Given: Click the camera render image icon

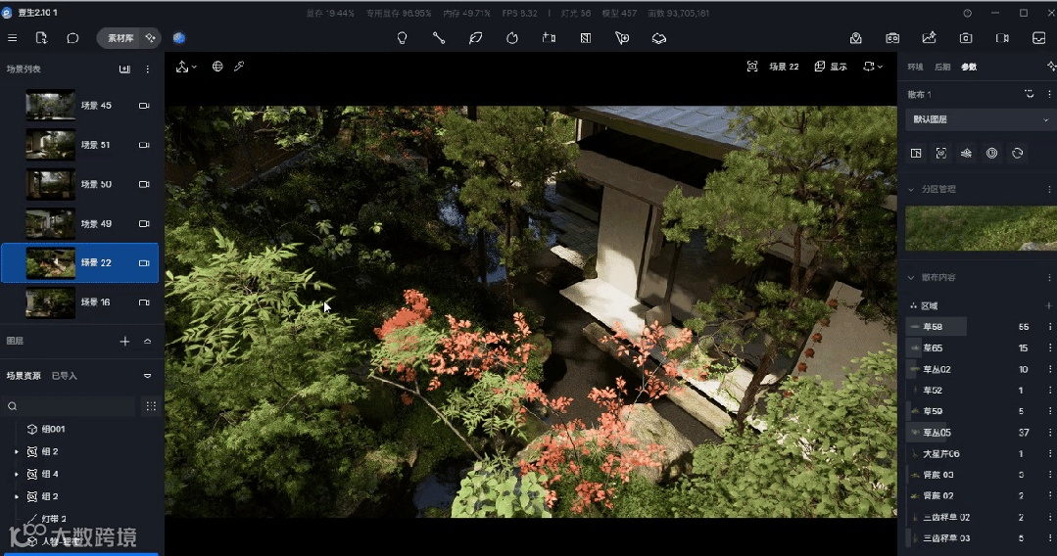Looking at the screenshot, I should (x=966, y=38).
